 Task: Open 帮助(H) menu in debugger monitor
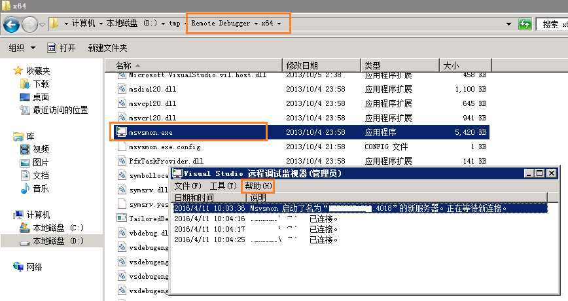point(258,186)
